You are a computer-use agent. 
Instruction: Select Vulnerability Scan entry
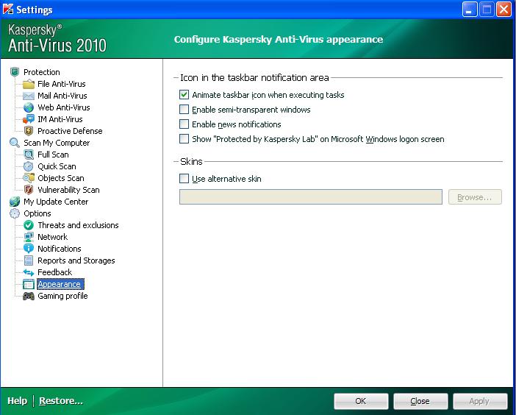(x=68, y=190)
